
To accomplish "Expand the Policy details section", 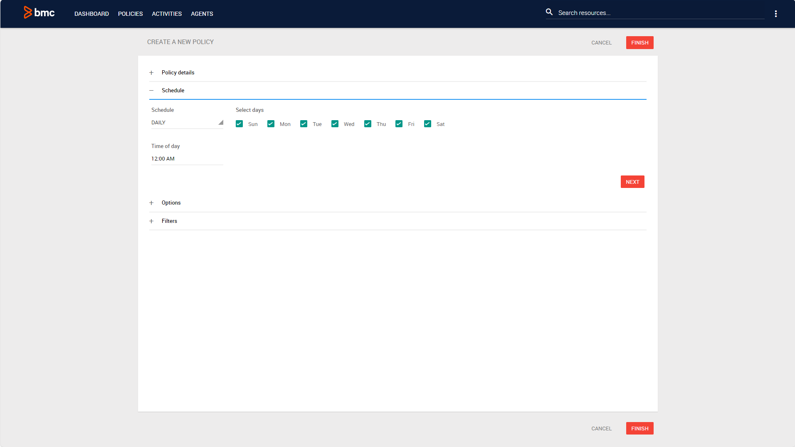I will click(x=152, y=72).
